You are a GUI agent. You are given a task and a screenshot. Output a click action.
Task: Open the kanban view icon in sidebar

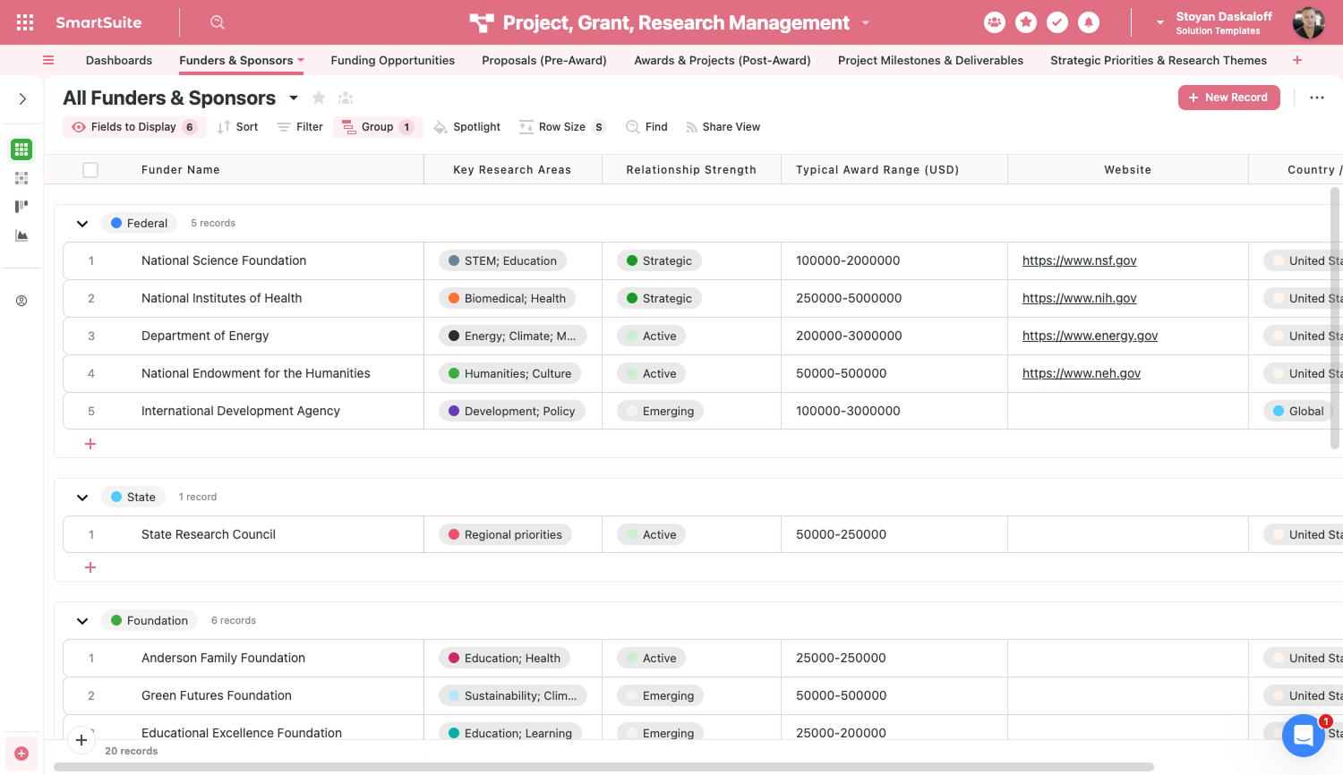pos(21,207)
